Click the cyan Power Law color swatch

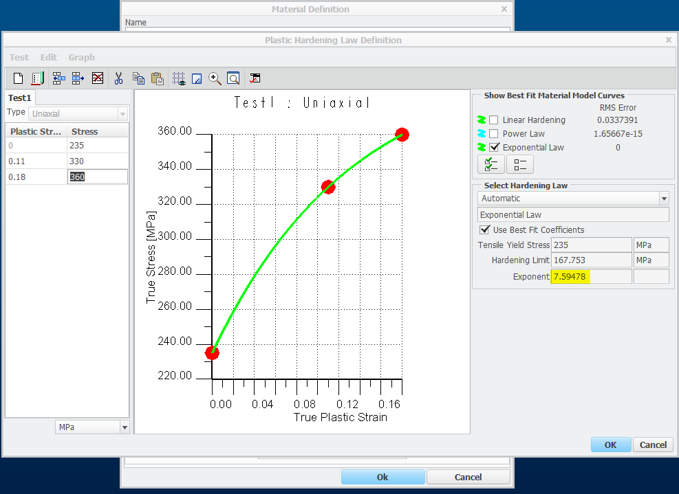(482, 134)
